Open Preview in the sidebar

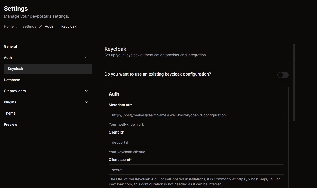coord(11,124)
